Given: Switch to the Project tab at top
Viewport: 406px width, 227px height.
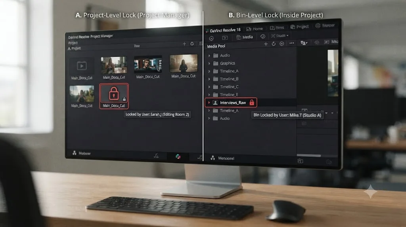Looking at the screenshot, I should [x=299, y=27].
